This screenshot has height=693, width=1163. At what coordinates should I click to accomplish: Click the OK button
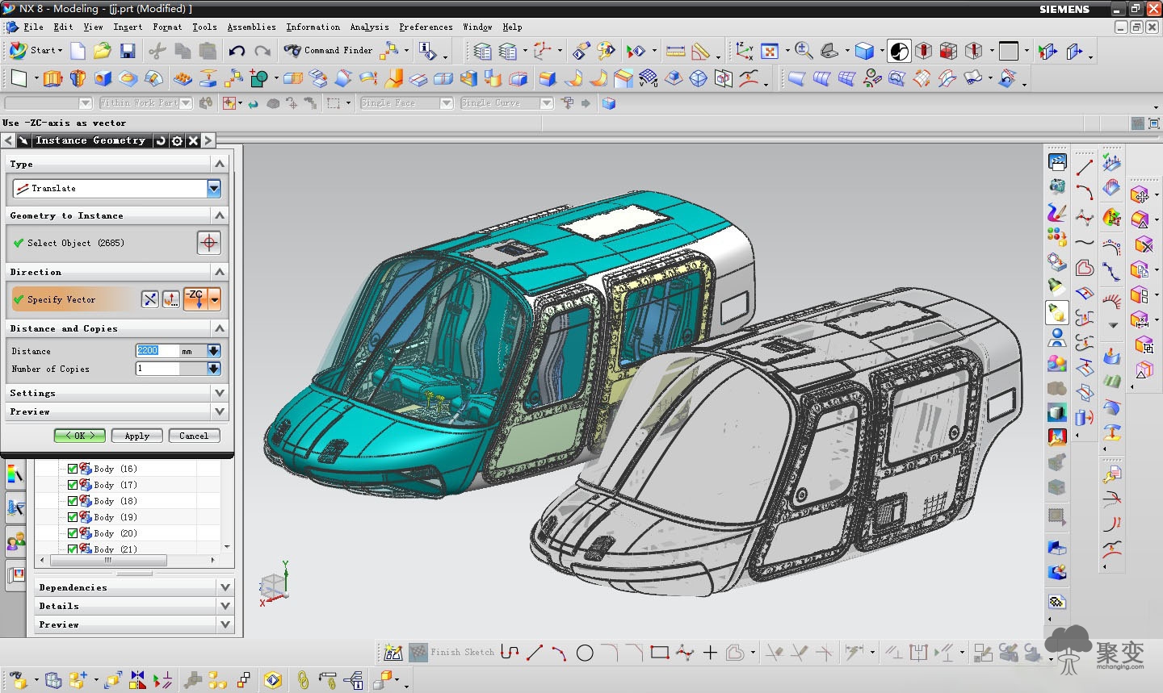(x=80, y=436)
